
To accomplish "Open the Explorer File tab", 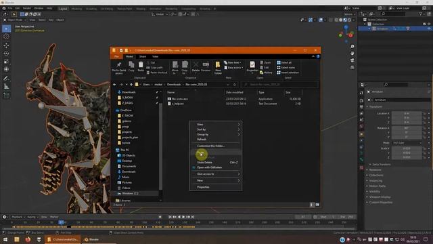I will pos(116,56).
